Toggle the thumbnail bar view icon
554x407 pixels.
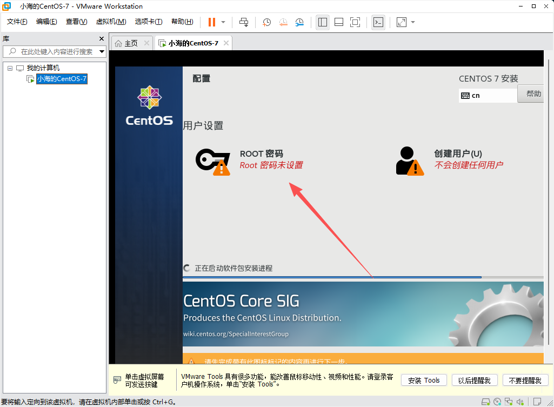(x=339, y=22)
